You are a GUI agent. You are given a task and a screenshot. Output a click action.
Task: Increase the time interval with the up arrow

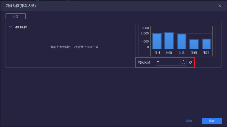(184, 61)
